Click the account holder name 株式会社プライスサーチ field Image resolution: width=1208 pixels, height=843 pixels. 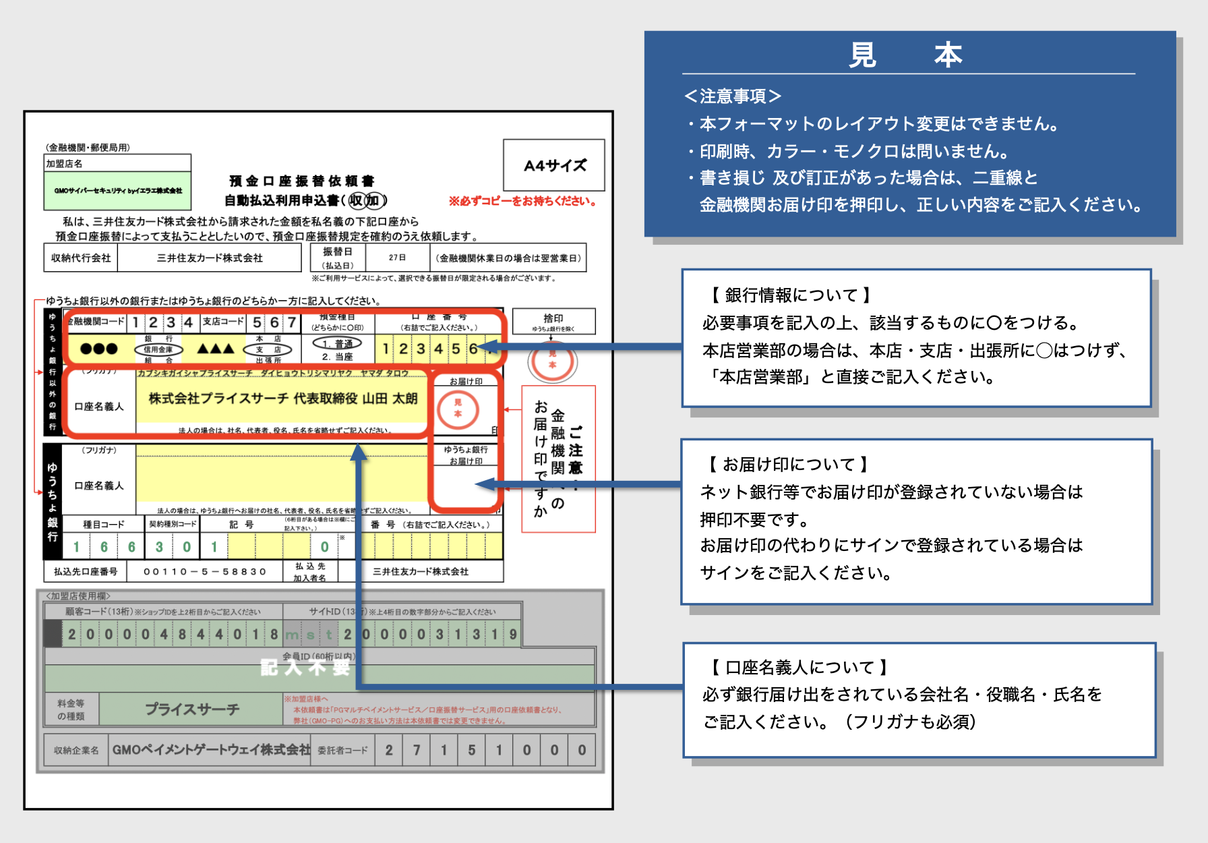283,399
